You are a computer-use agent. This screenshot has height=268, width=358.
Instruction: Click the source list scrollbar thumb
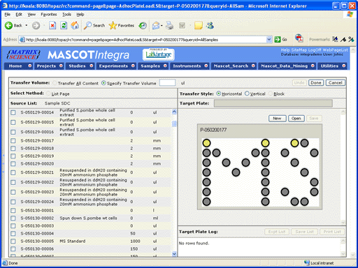click(x=174, y=124)
